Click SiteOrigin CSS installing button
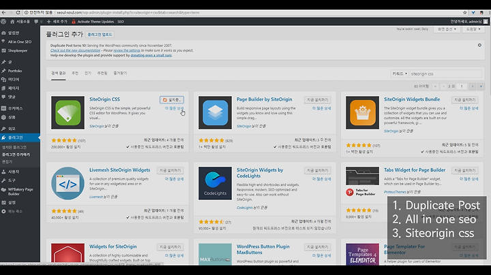This screenshot has width=491, height=275. (x=172, y=99)
